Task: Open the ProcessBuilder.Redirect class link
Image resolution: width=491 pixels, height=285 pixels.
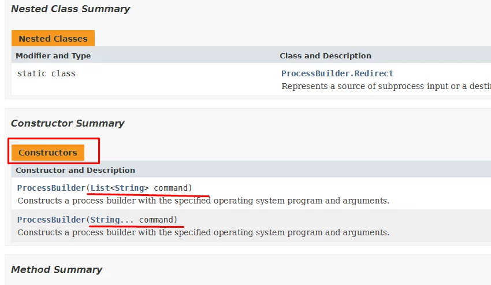Action: (337, 73)
